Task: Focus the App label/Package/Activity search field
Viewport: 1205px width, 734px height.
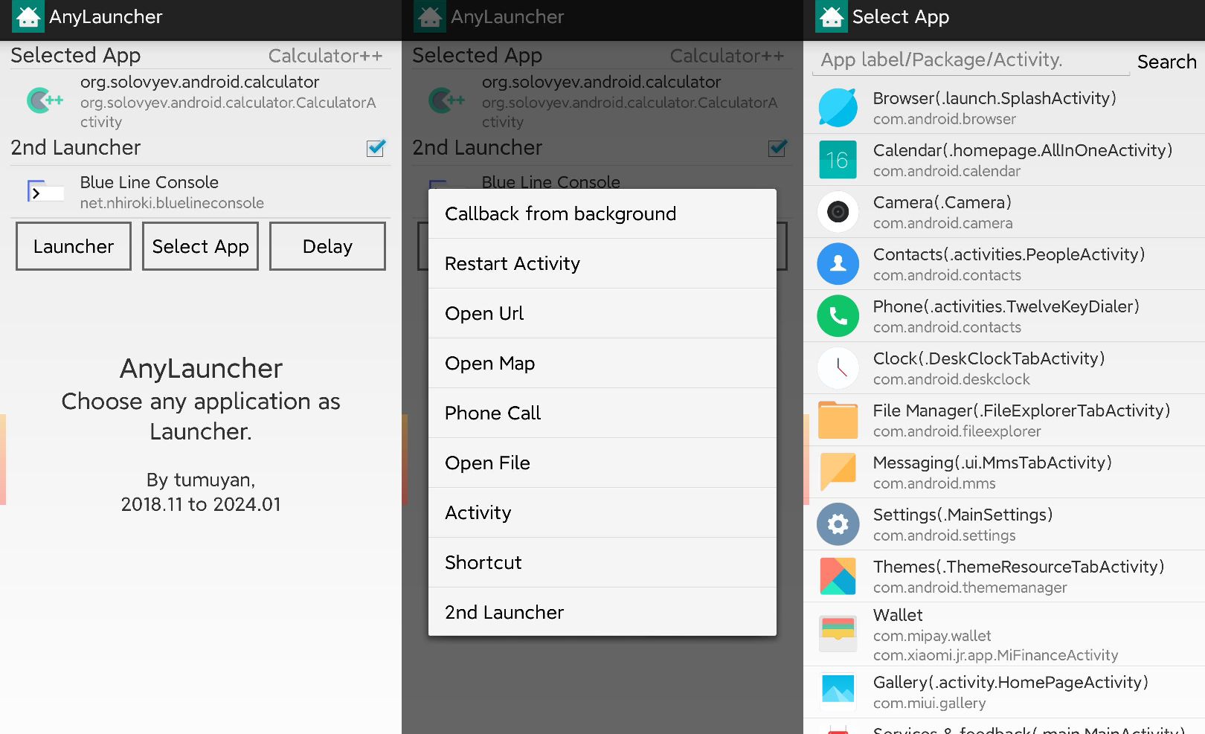Action: tap(971, 60)
